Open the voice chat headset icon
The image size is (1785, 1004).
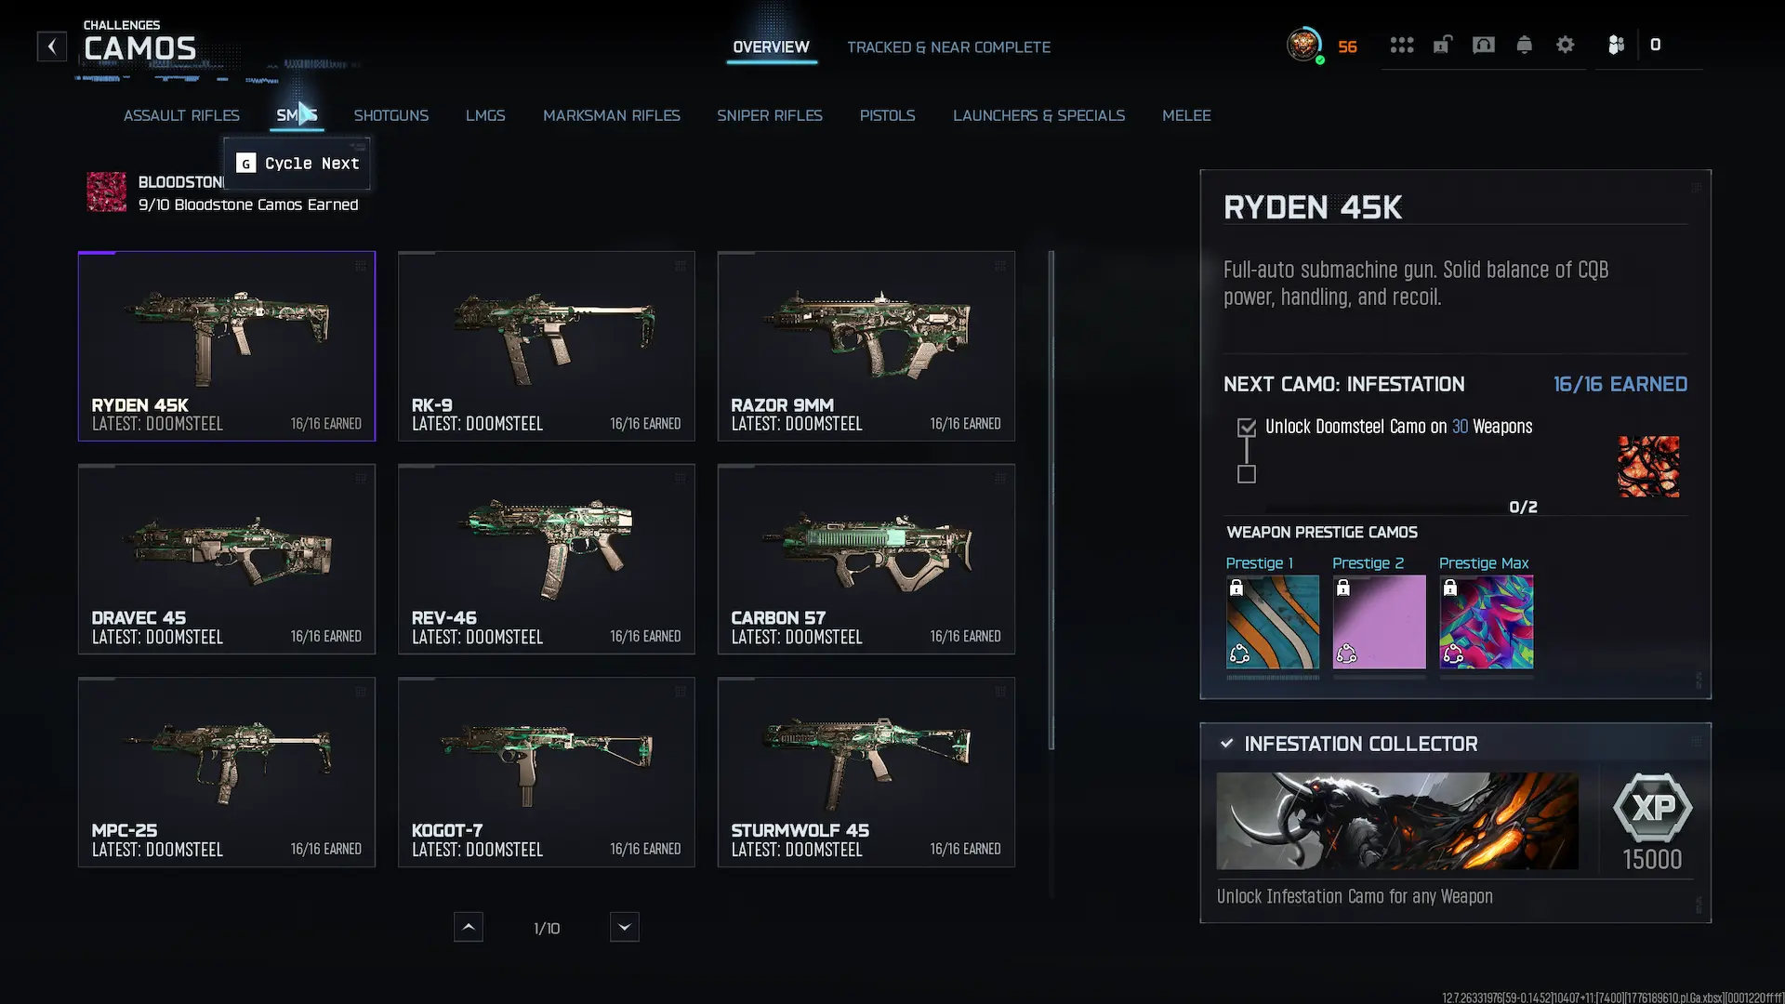click(1483, 45)
